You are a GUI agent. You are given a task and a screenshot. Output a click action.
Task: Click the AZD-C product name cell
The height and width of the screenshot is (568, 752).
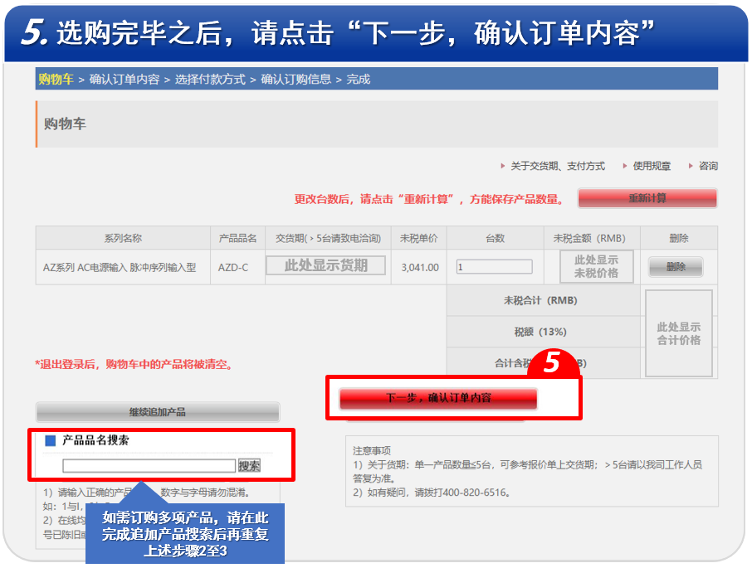click(233, 268)
